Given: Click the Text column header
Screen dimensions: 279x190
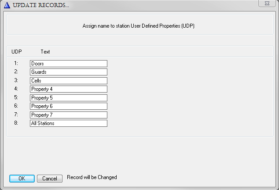Looking at the screenshot, I should [x=45, y=52].
